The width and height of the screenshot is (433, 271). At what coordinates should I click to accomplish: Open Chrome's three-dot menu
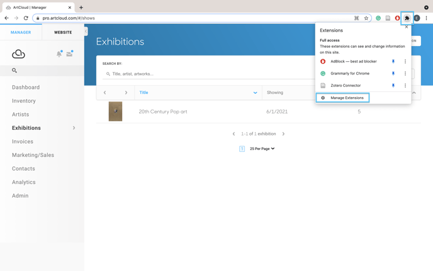[426, 18]
